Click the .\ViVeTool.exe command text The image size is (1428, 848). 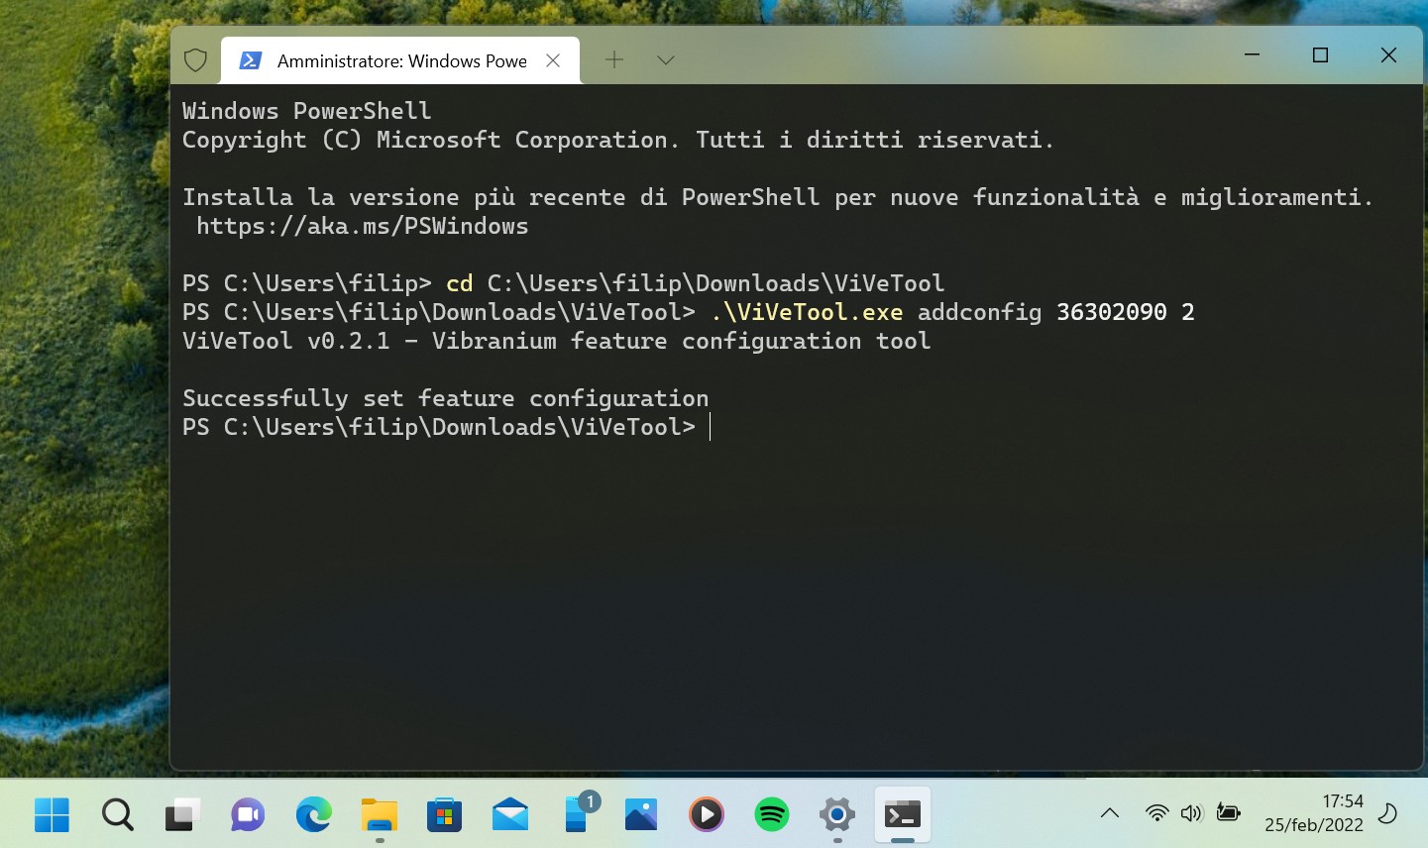pos(807,312)
